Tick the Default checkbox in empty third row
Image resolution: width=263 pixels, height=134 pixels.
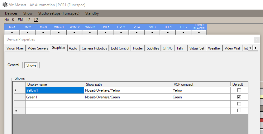pyautogui.click(x=239, y=104)
